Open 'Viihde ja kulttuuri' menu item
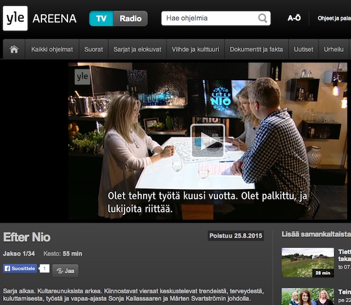 click(x=195, y=49)
